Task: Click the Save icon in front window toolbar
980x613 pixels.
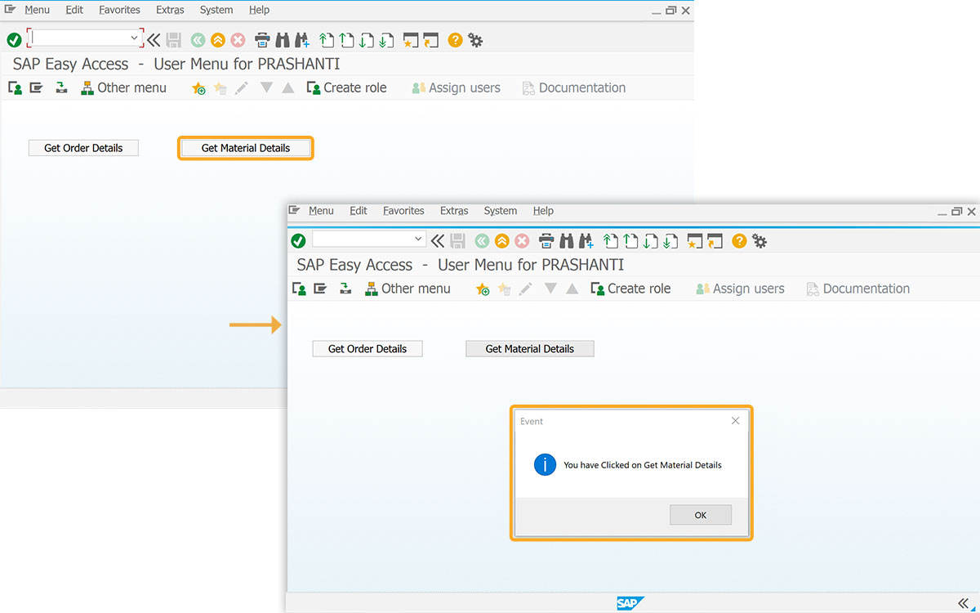Action: [457, 240]
